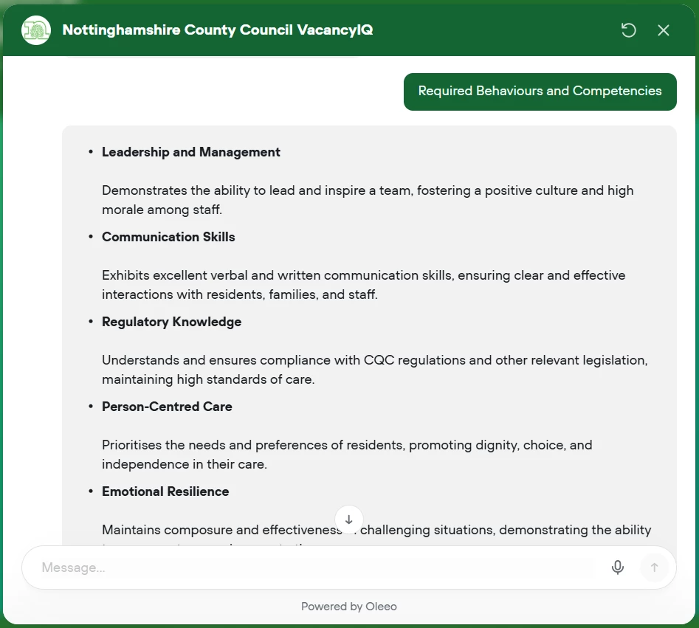The width and height of the screenshot is (699, 628).
Task: Select the Person-Centred Care heading
Action: pos(167,407)
